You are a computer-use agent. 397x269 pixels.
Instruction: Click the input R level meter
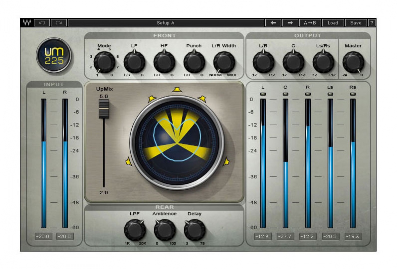pos(65,163)
